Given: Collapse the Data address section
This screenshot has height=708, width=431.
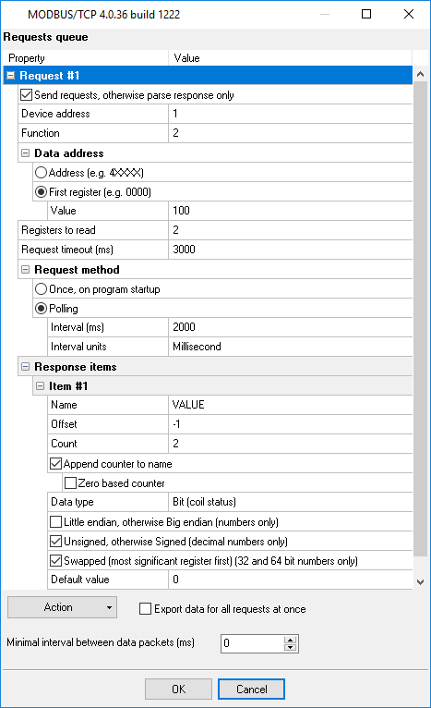Looking at the screenshot, I should [x=25, y=153].
